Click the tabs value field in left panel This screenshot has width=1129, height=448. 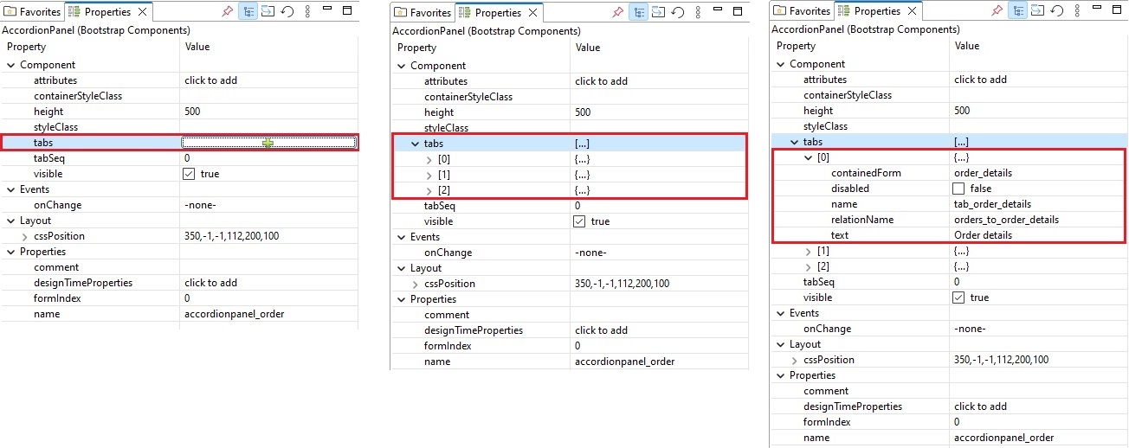[x=269, y=143]
